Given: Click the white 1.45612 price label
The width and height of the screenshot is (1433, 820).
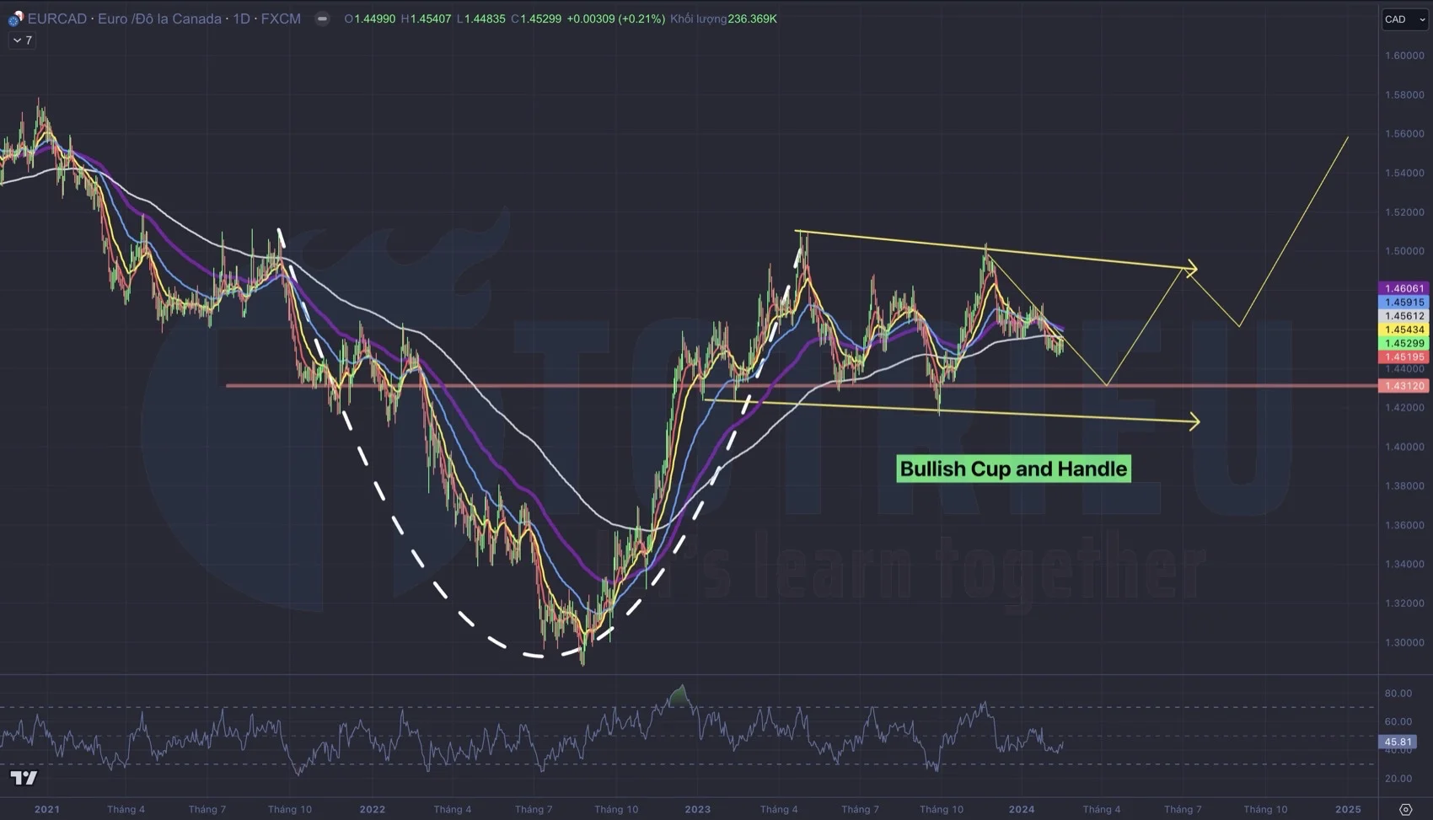Looking at the screenshot, I should pos(1403,316).
